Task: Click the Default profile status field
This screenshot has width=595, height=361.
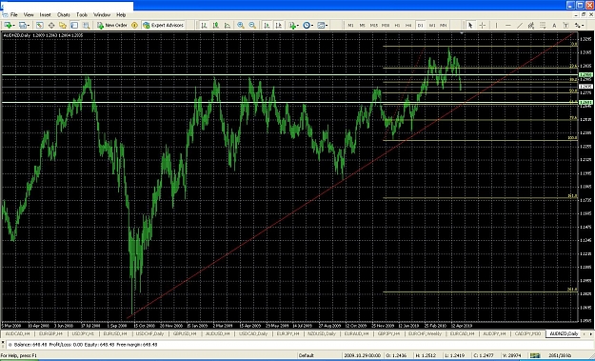Action: pos(307,355)
